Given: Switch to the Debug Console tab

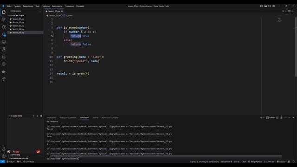Looking at the screenshot, I should click(x=110, y=117).
